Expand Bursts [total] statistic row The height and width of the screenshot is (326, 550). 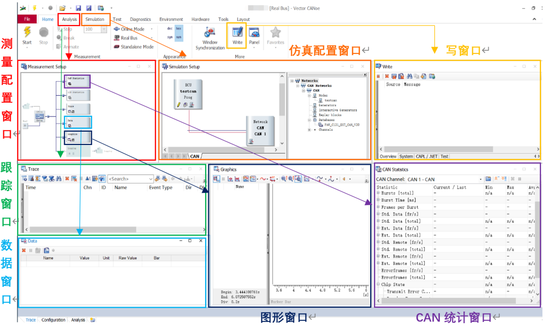point(378,193)
